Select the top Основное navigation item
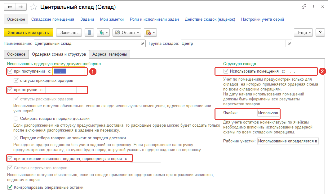 16,19
